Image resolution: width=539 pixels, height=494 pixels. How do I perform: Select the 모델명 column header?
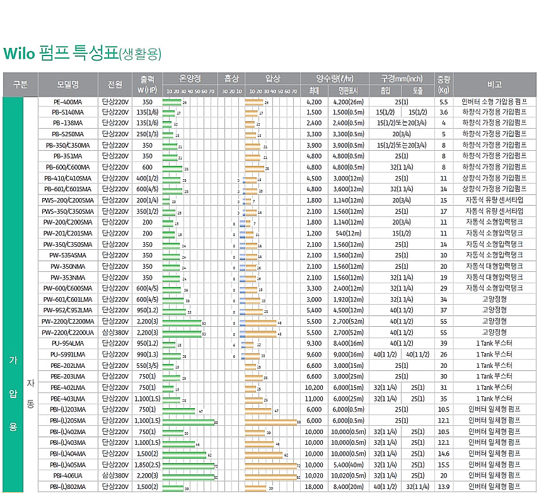click(x=67, y=85)
